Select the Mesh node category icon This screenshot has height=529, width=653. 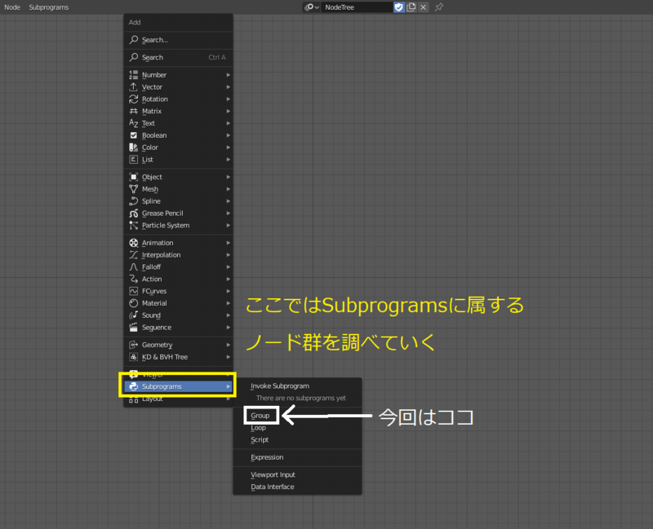click(134, 188)
